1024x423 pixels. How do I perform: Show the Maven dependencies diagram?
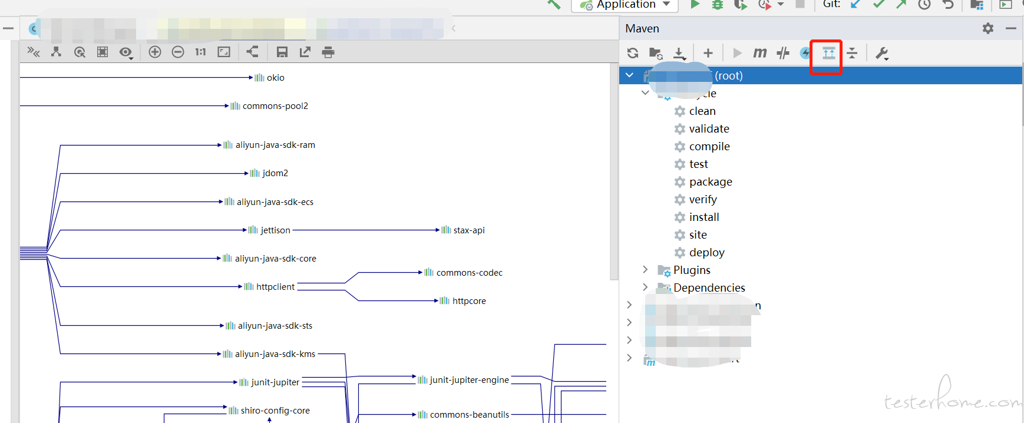829,53
